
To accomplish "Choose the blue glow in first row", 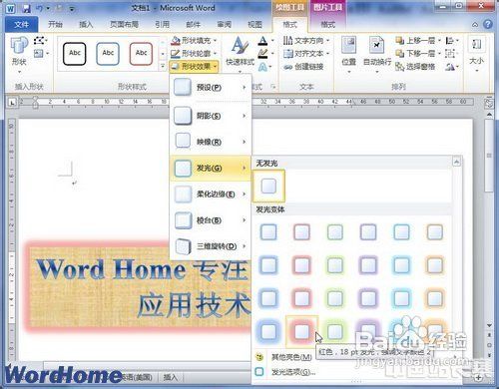I will point(268,231).
